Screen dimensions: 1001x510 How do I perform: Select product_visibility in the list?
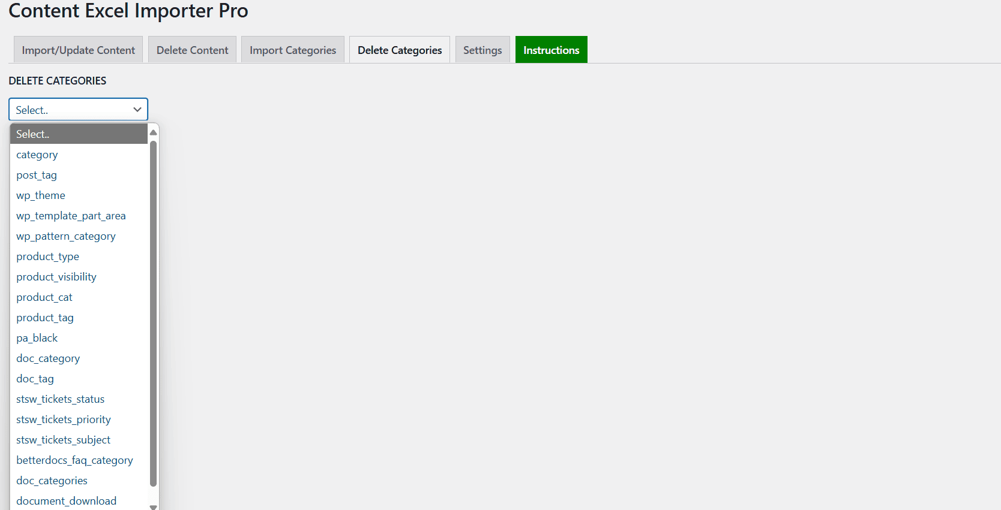tap(79, 277)
